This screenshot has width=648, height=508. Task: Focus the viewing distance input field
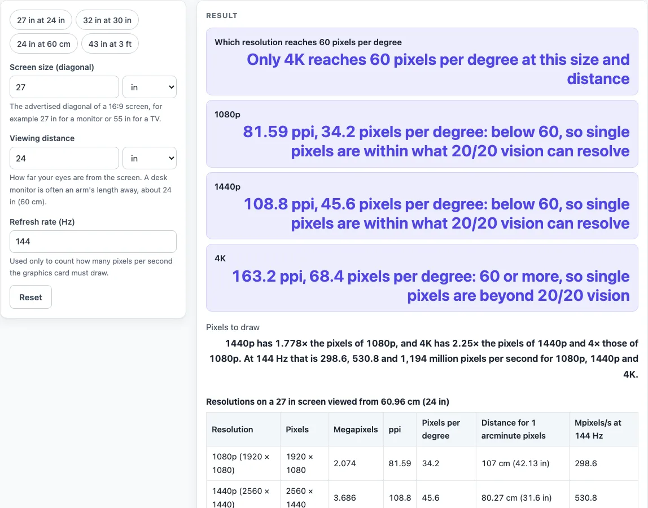(x=64, y=158)
